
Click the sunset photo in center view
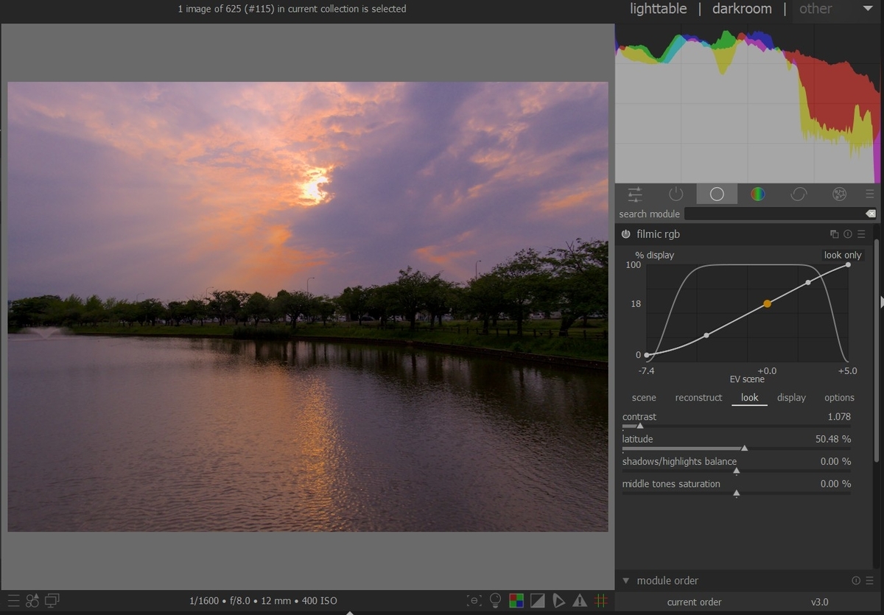(308, 306)
